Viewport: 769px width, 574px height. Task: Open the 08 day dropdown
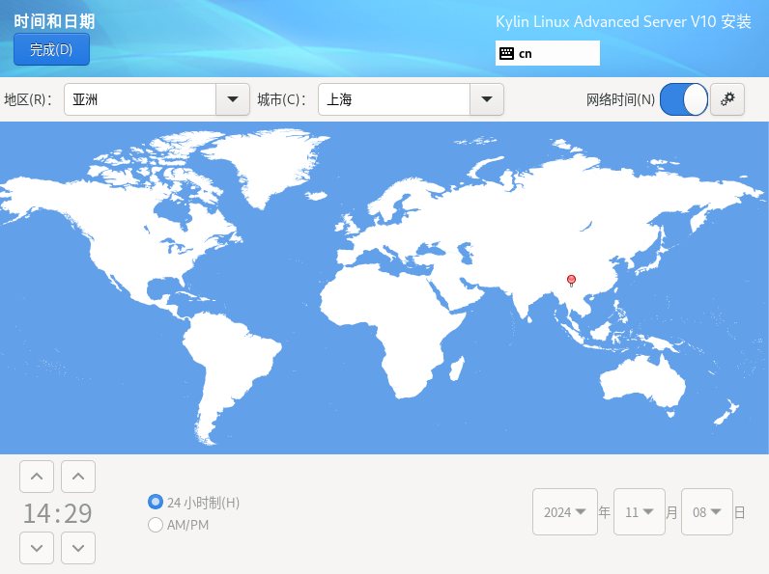(707, 512)
